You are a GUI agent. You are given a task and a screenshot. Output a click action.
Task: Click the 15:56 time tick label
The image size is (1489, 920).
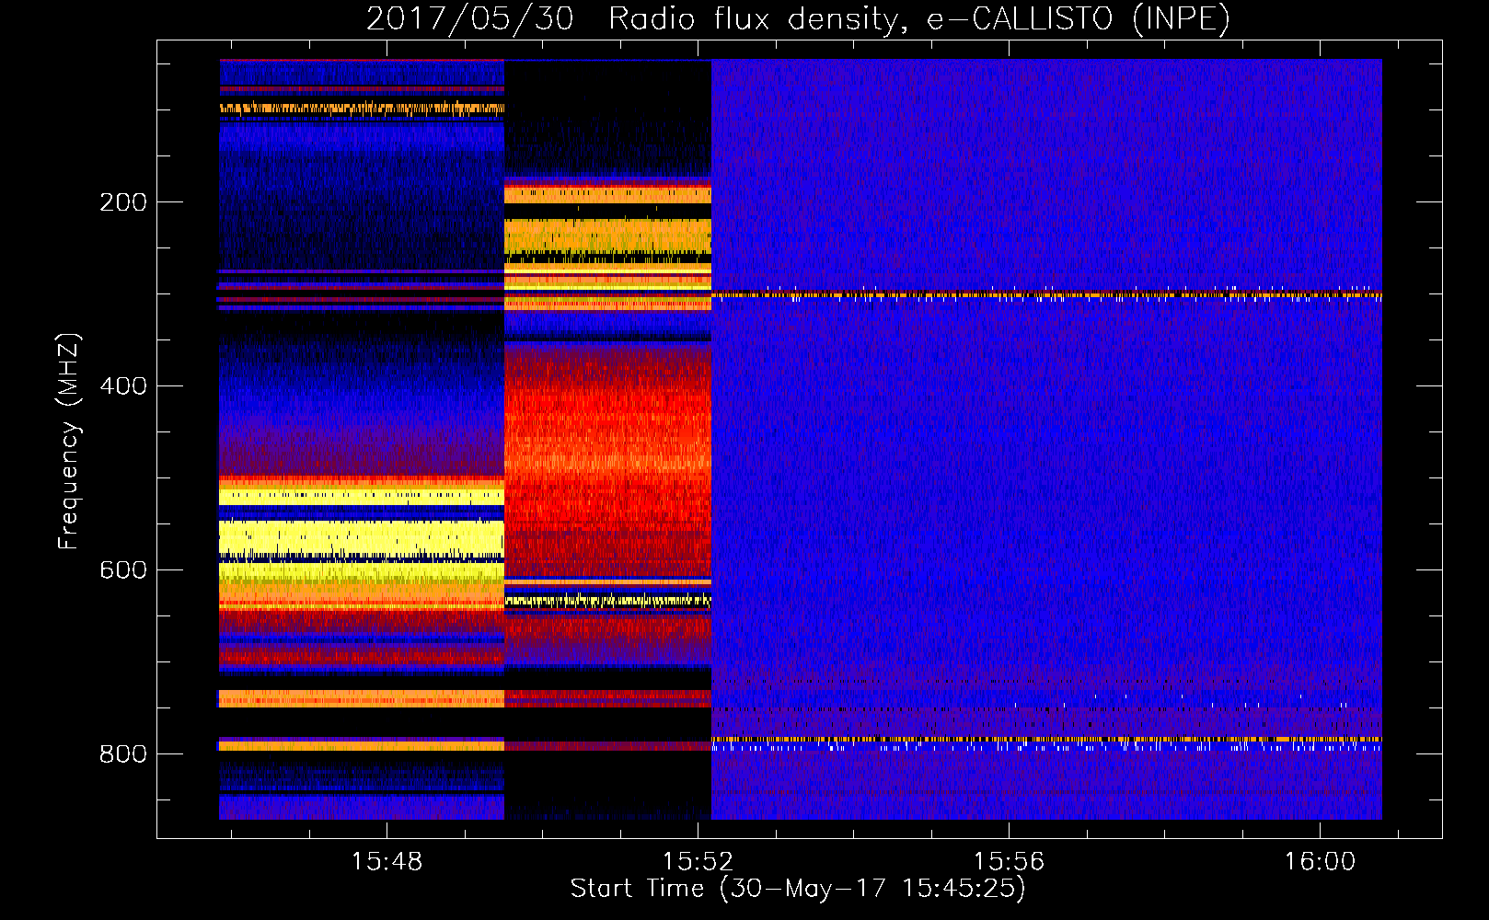click(x=1009, y=862)
